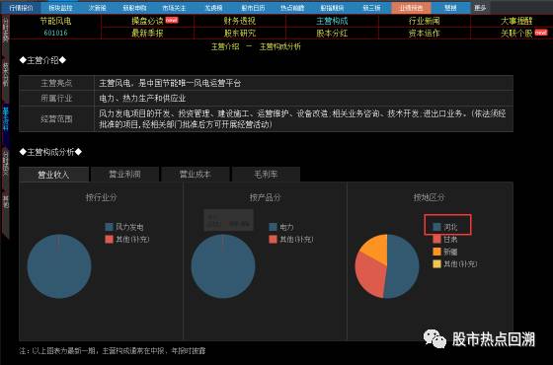This screenshot has width=553, height=365.
Task: Switch to the 板块监控 top tab
Action: click(60, 8)
